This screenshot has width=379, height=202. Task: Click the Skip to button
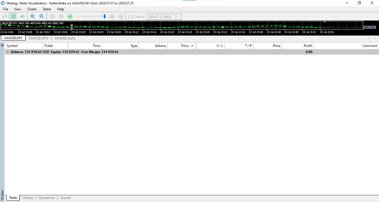pyautogui.click(x=136, y=17)
